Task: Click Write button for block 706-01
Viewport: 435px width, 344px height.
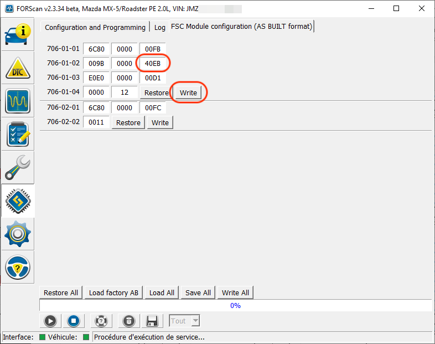Action: click(188, 93)
